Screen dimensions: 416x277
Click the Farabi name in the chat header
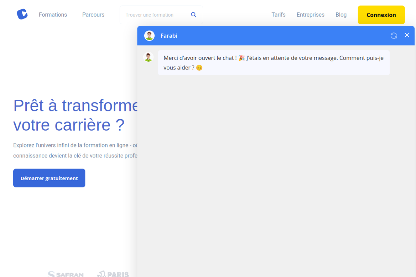pos(169,36)
